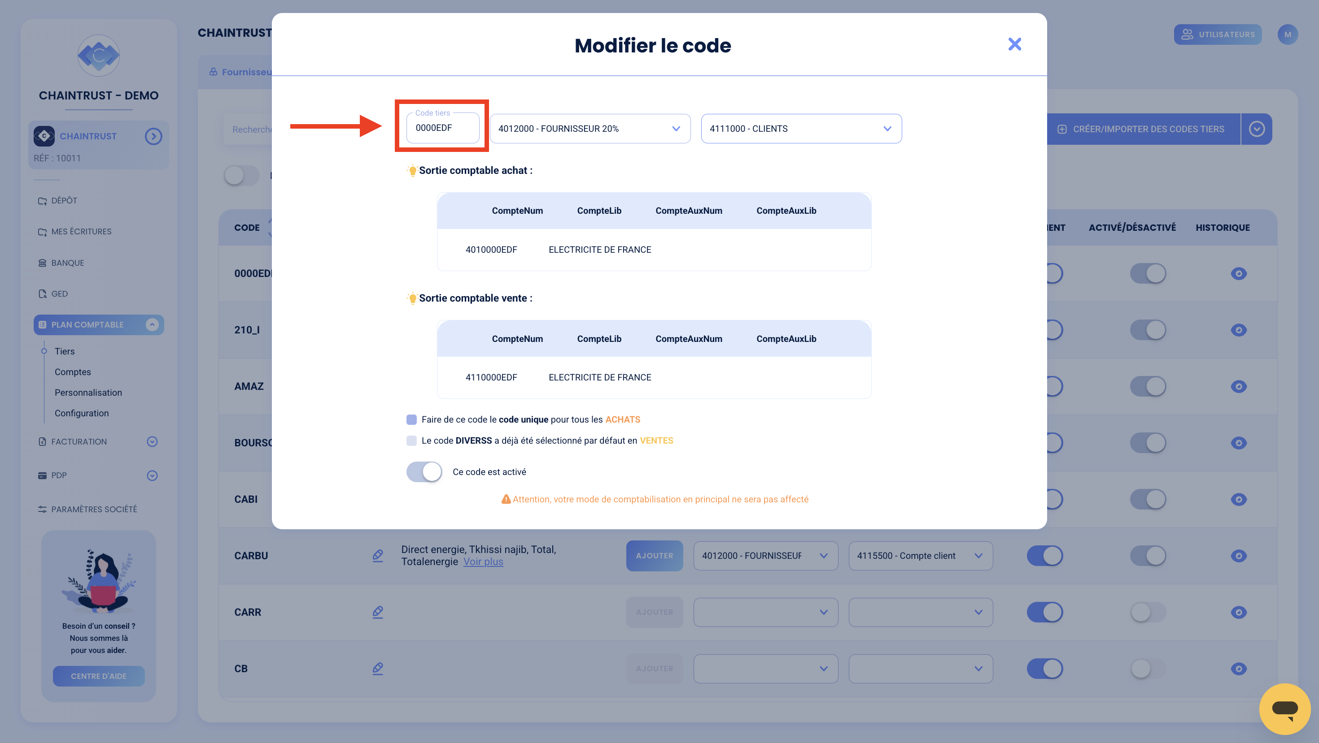Open first empty dropdown in CARR row
This screenshot has width=1319, height=743.
[765, 612]
